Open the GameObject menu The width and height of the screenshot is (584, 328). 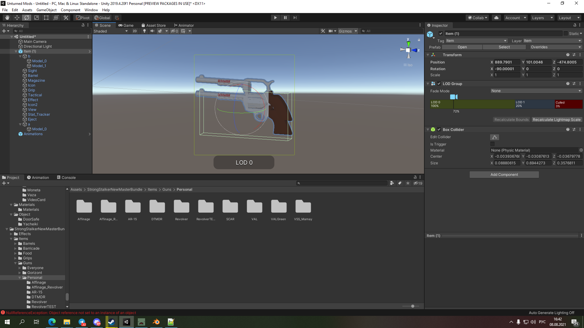46,10
